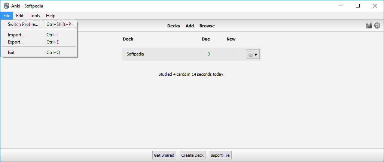
Task: Click the New column header
Action: (231, 39)
